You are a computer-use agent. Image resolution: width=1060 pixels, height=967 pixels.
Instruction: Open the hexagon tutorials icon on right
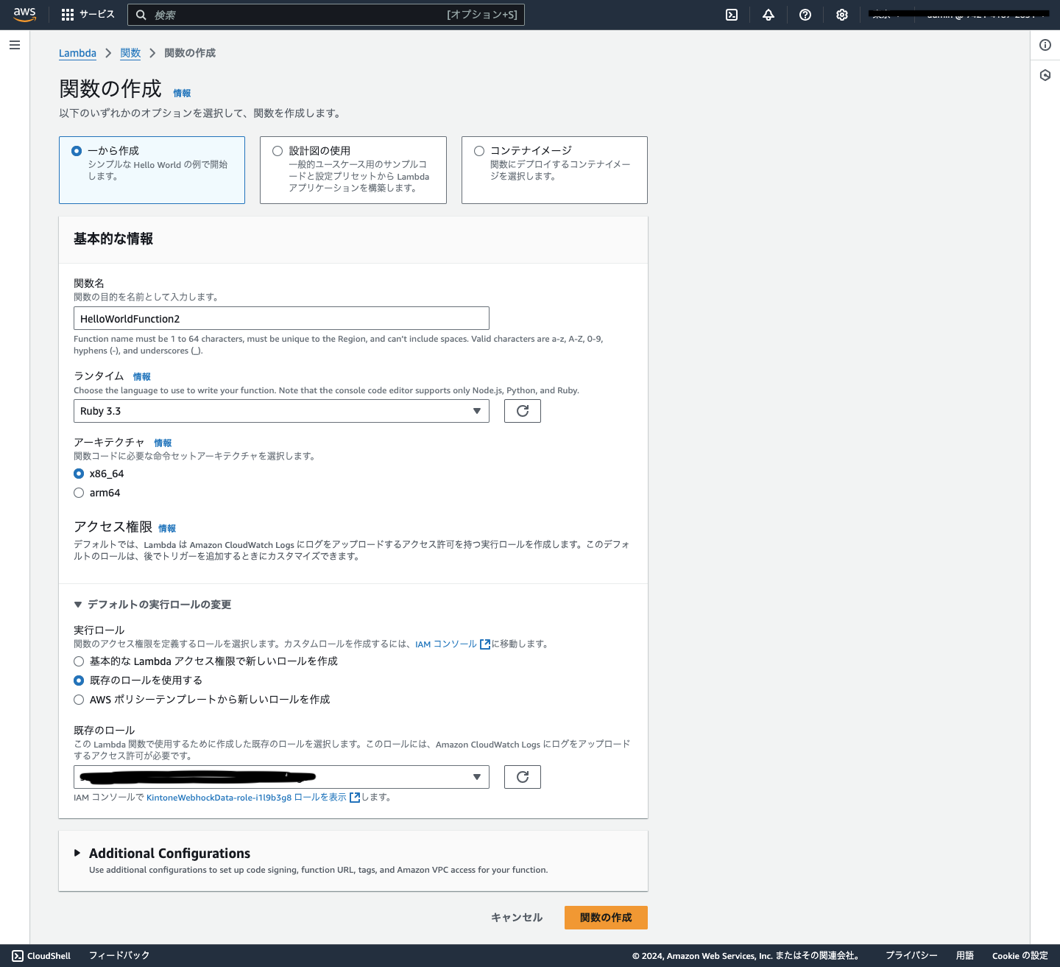pyautogui.click(x=1045, y=75)
